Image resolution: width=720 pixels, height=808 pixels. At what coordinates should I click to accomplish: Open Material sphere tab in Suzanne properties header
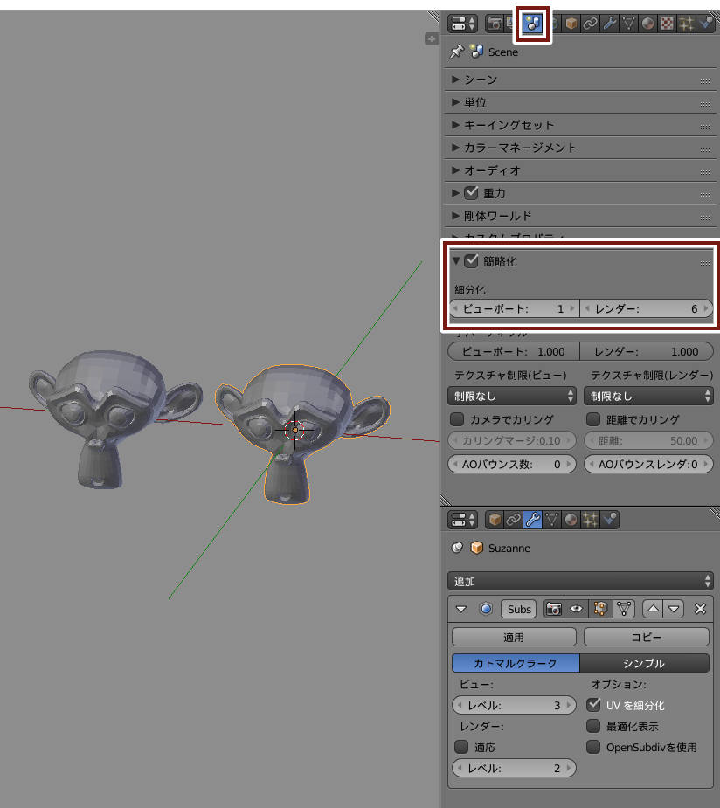(571, 520)
